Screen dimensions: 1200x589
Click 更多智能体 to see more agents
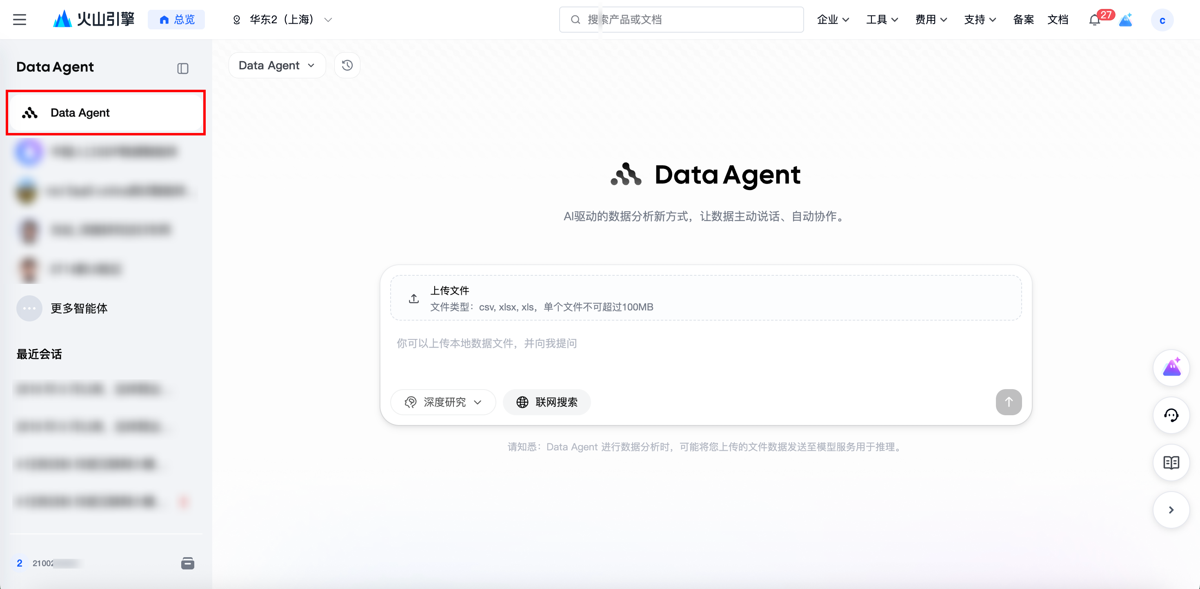coord(79,308)
